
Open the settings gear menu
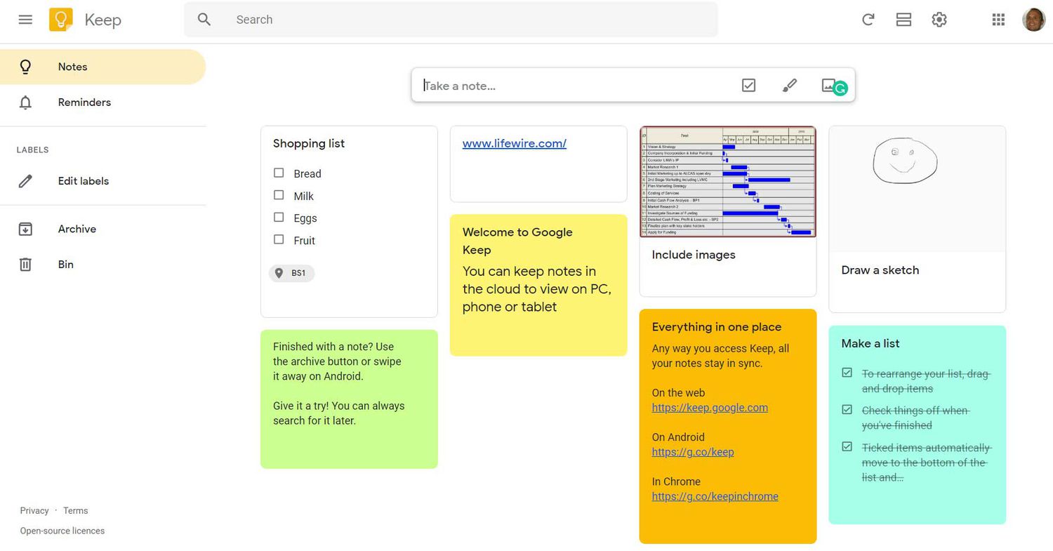pos(939,20)
